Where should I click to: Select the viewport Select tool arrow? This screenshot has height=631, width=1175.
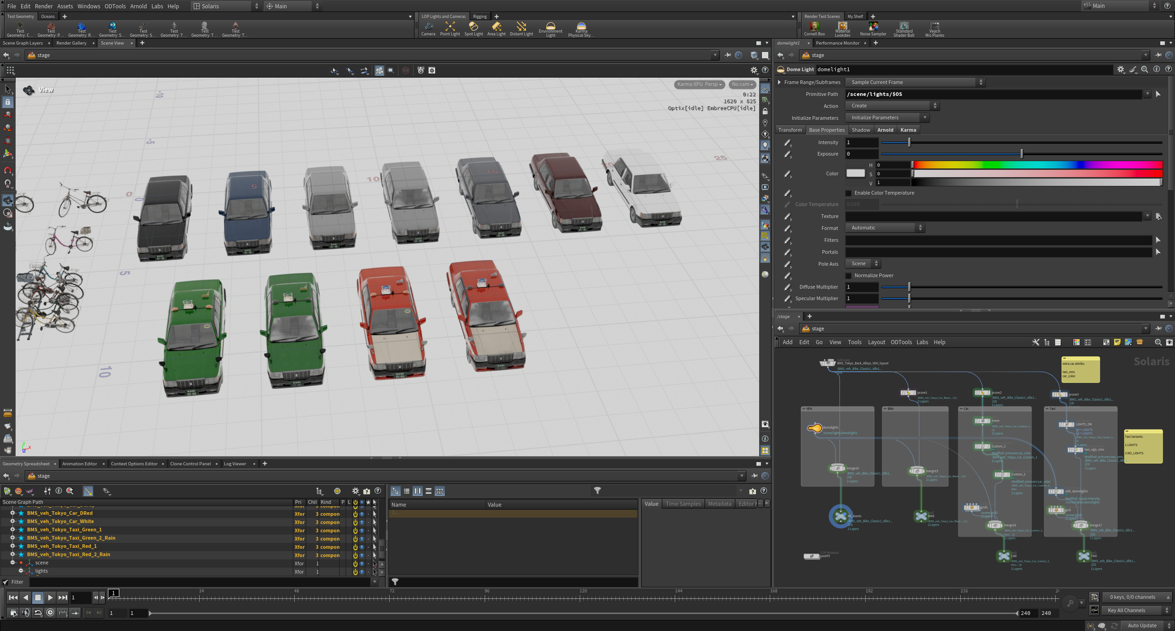click(x=8, y=89)
